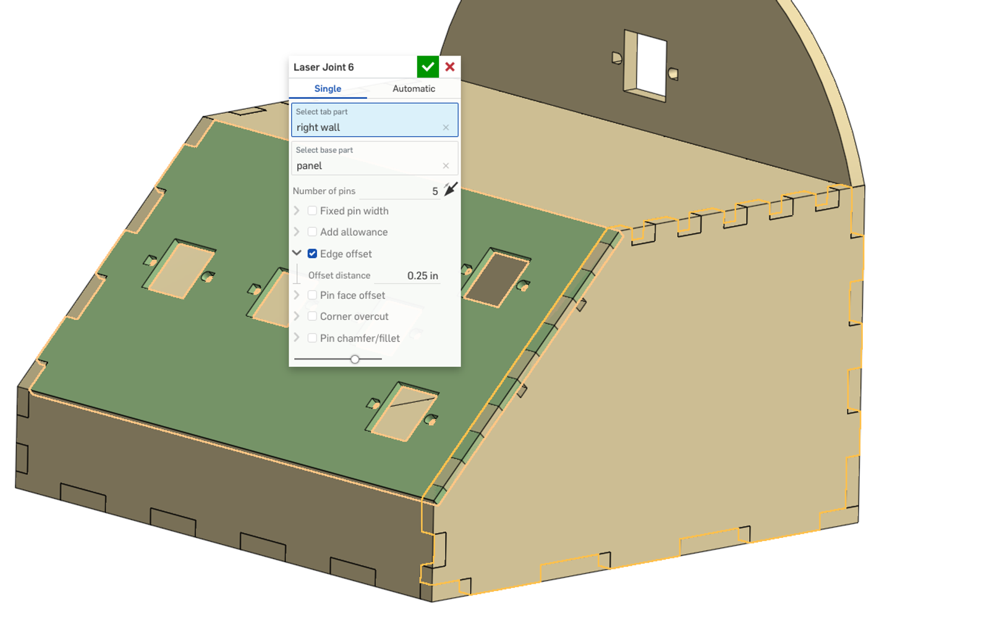Clear the "panel" base part selection
Image resolution: width=989 pixels, height=622 pixels.
pos(446,166)
